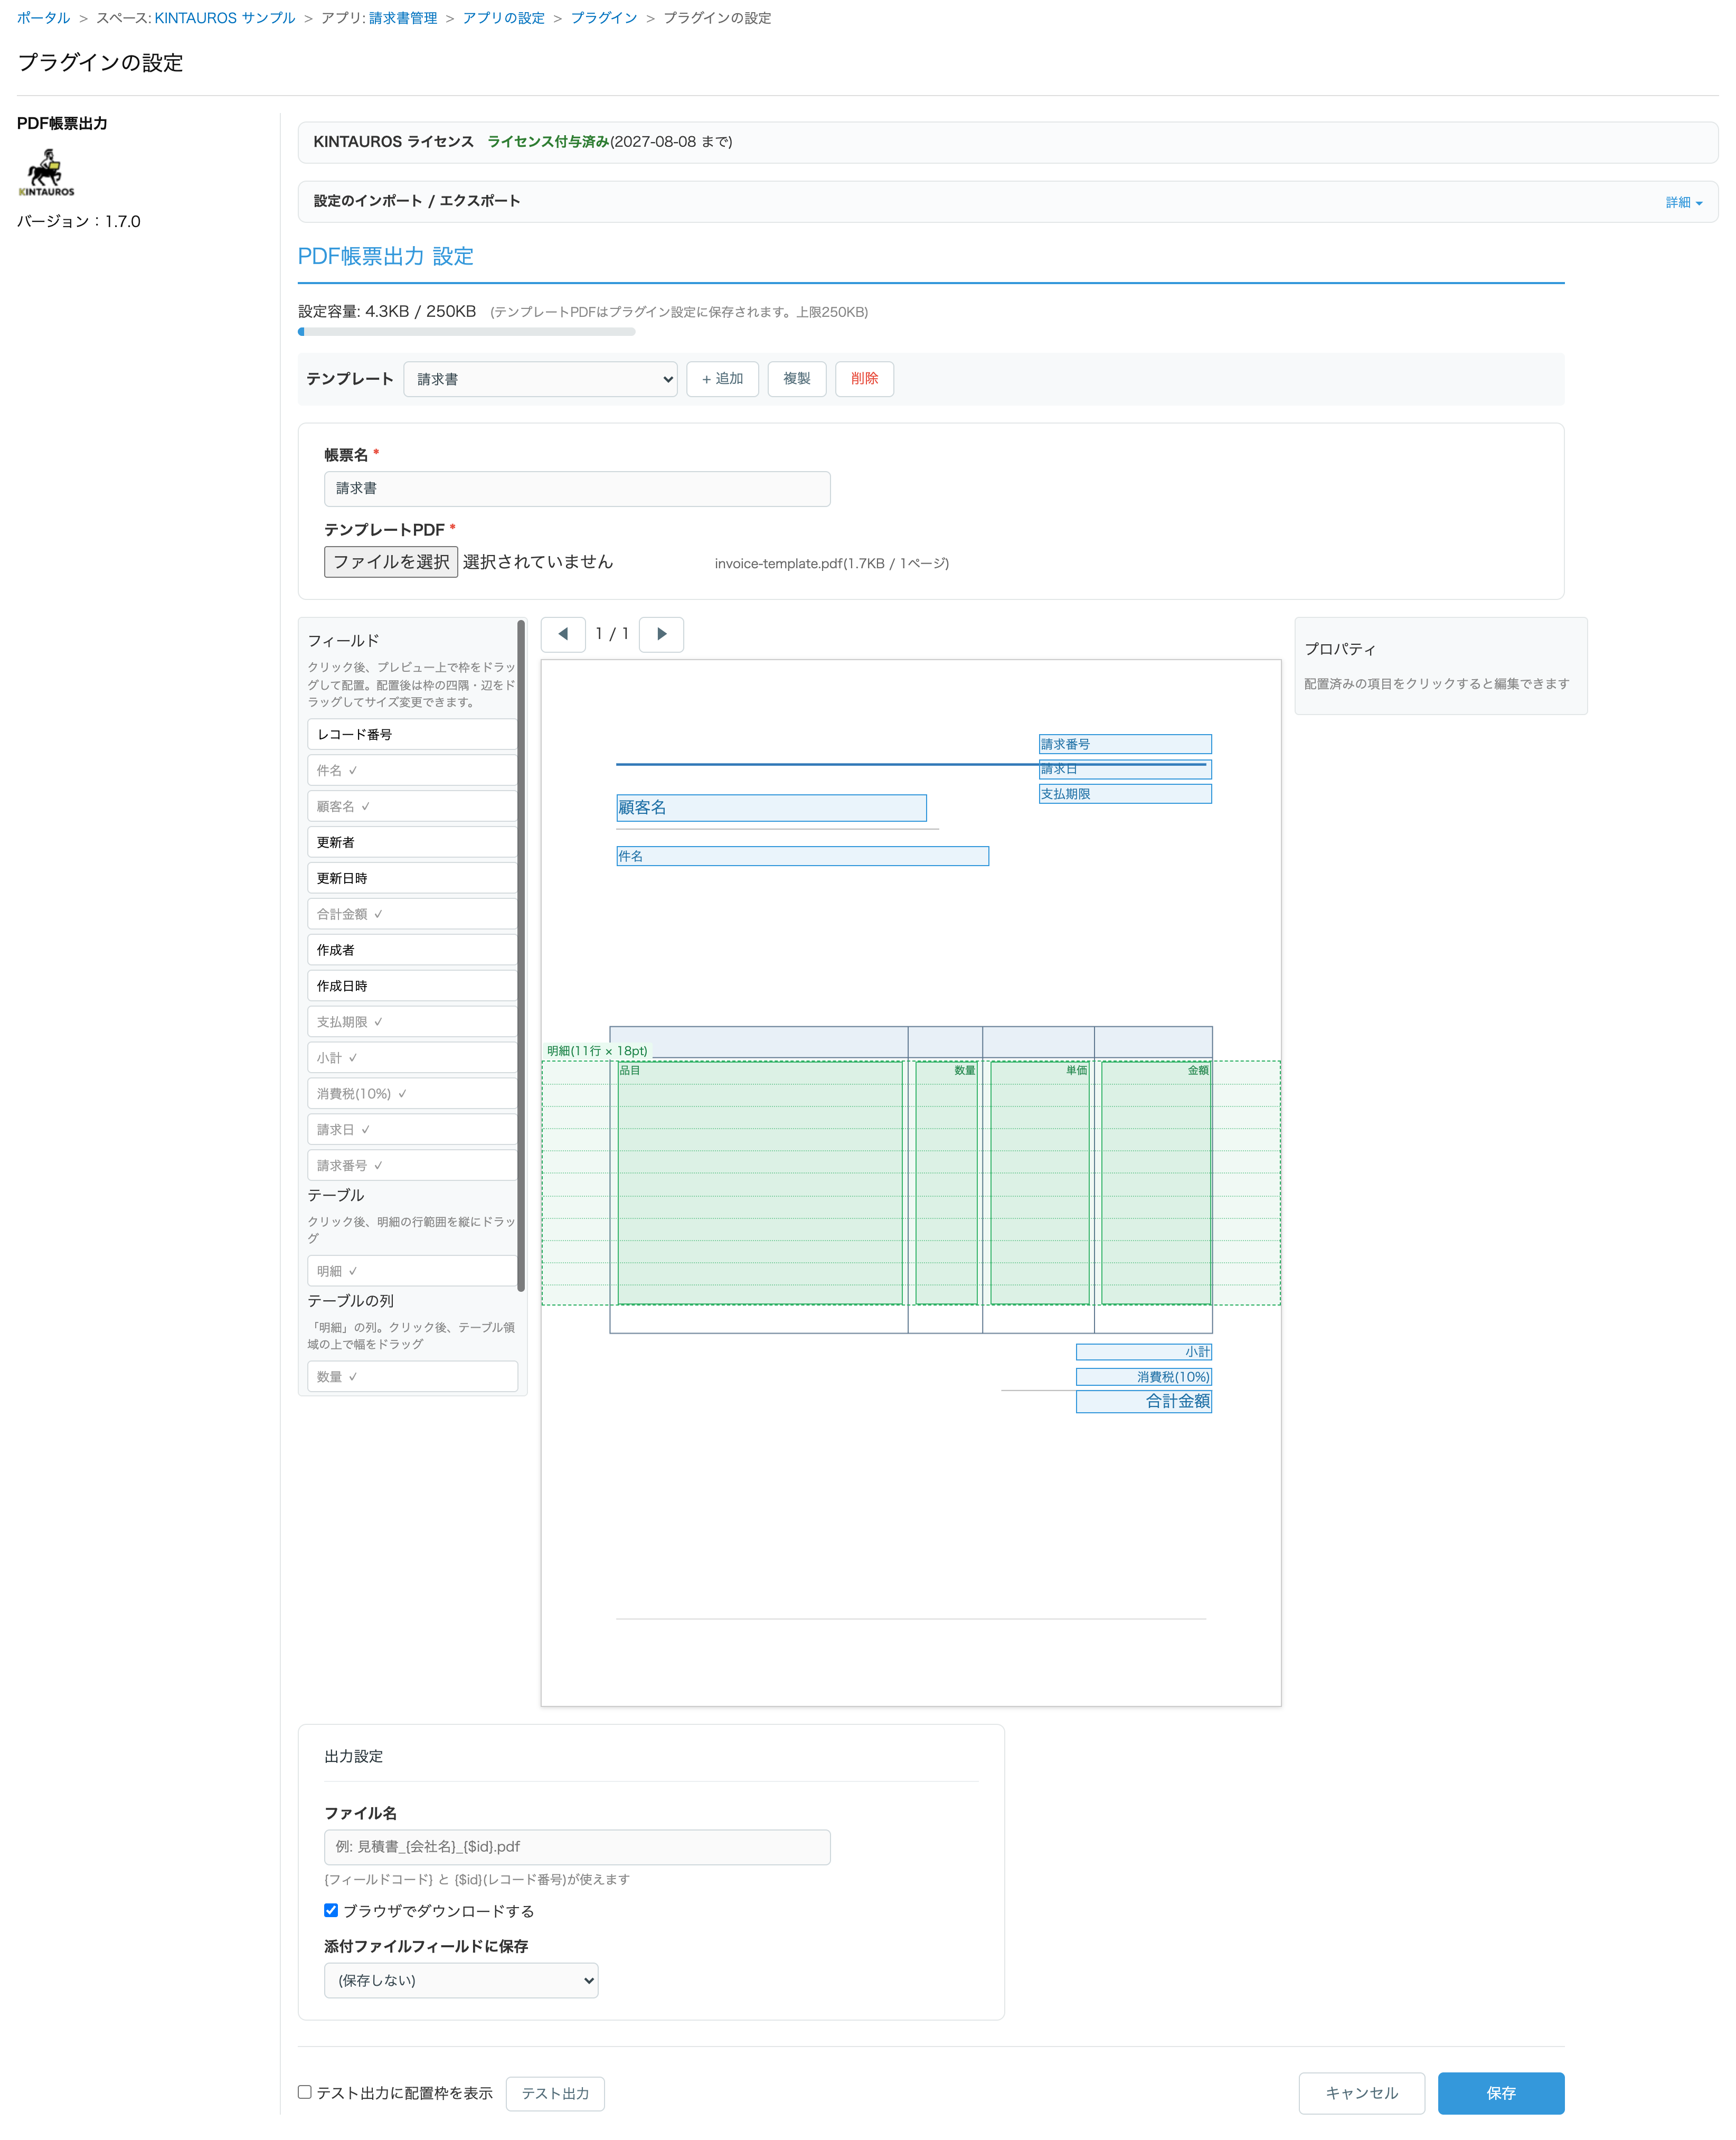The height and width of the screenshot is (2140, 1736).
Task: Select 作成者 field in list
Action: 412,951
